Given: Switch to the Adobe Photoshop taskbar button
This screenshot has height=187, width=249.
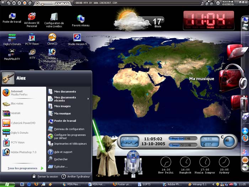Looking at the screenshot, I should [172, 185].
